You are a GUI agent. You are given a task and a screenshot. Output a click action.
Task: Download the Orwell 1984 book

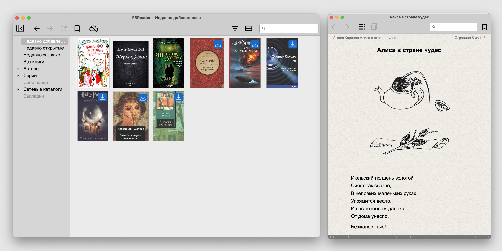(292, 44)
